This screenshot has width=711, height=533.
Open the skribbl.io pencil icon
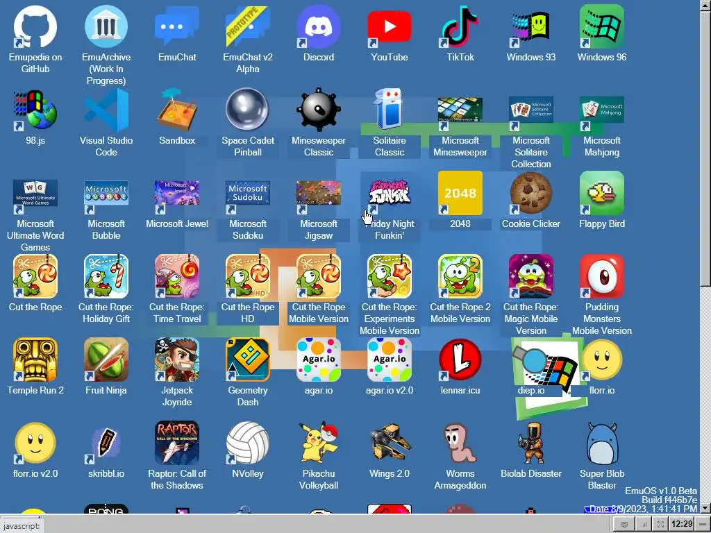(106, 443)
